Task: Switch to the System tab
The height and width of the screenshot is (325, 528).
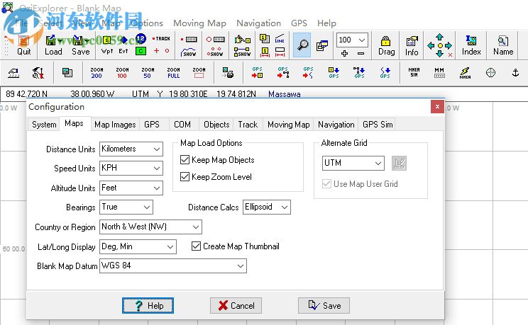Action: pyautogui.click(x=44, y=125)
